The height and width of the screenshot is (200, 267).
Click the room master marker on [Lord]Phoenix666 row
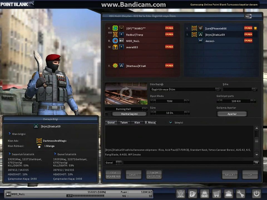(255, 28)
